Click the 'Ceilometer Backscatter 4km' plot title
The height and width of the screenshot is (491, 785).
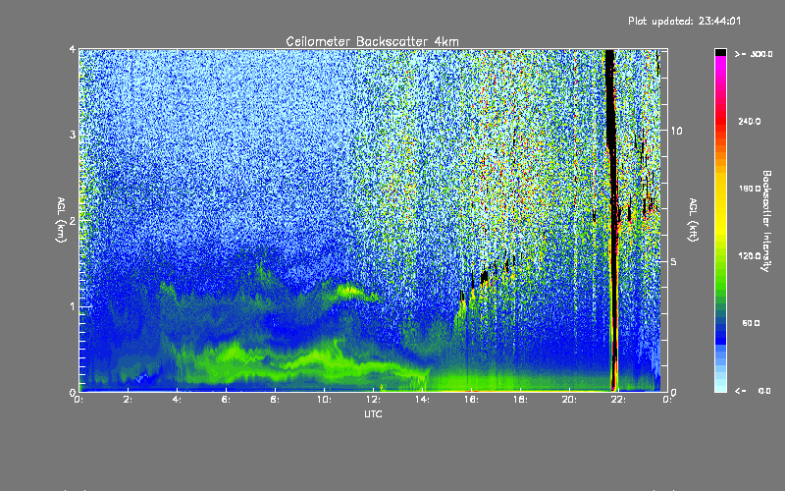pyautogui.click(x=372, y=41)
